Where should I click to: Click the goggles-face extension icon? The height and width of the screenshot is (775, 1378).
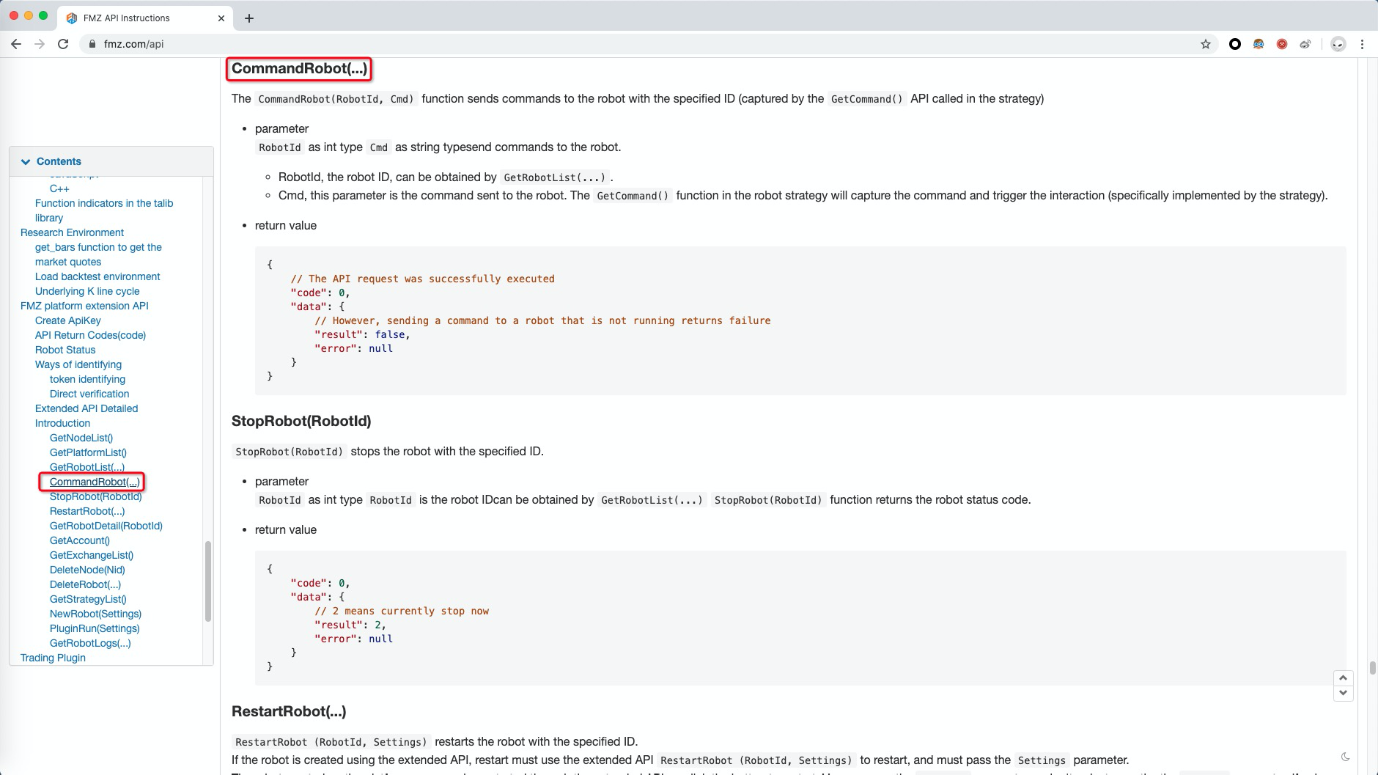1259,44
